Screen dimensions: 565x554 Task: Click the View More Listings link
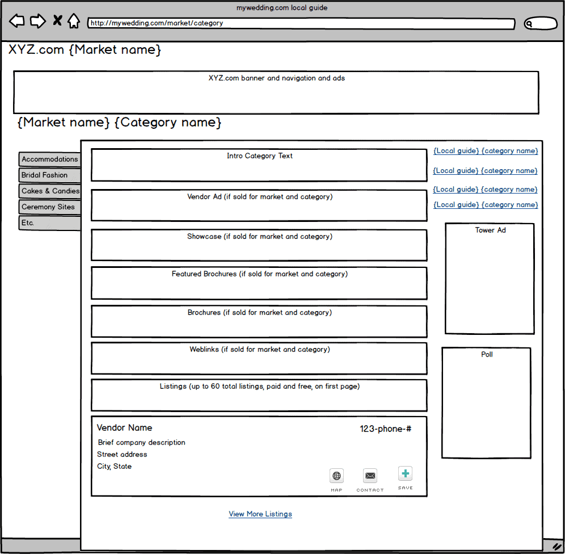tap(260, 514)
